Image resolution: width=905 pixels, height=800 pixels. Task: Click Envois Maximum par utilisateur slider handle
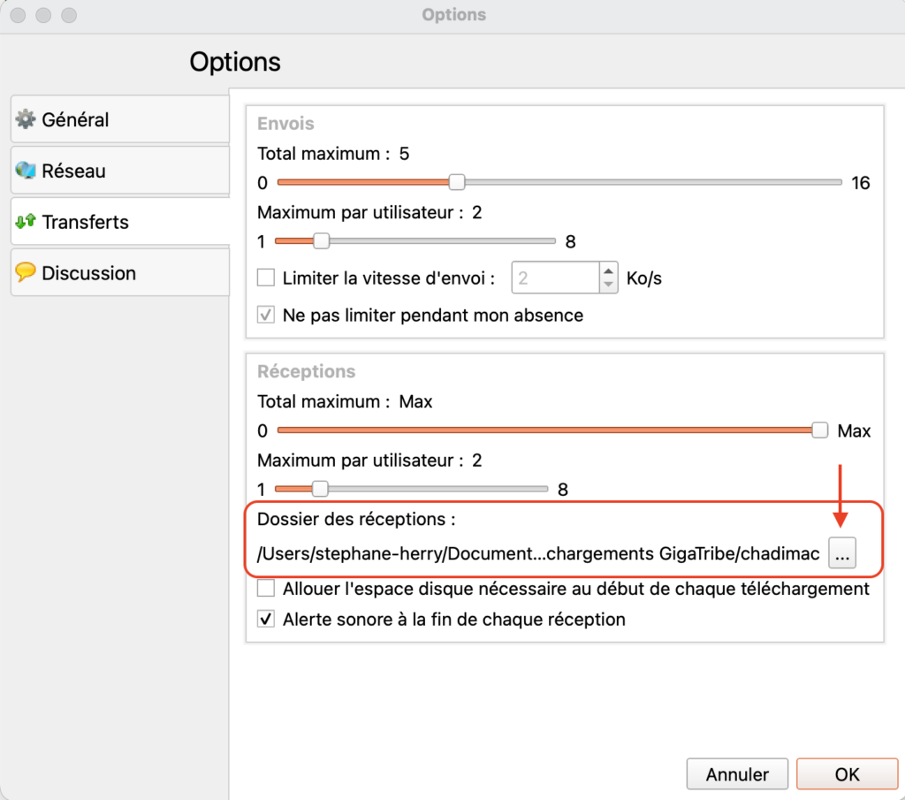322,241
